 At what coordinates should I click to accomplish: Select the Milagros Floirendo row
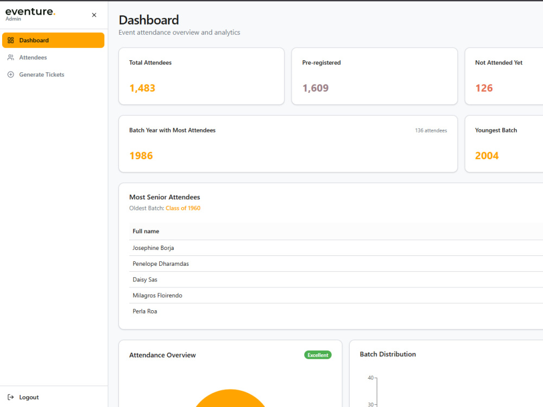pos(336,296)
